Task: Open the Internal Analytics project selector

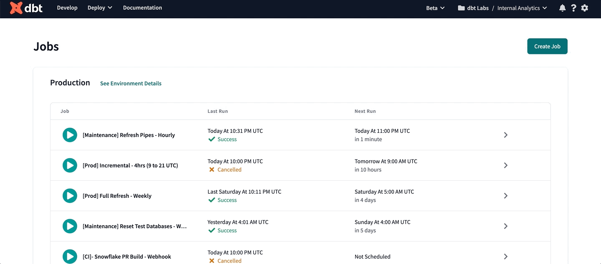Action: (x=522, y=8)
